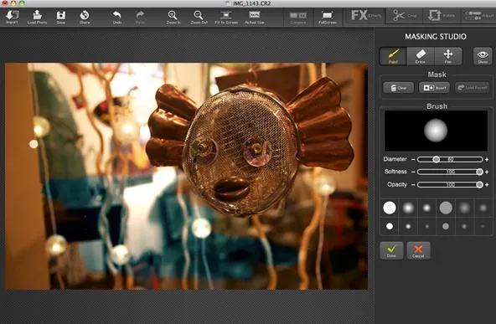The image size is (496, 324).
Task: Click the Softness slider track
Action: 450,172
